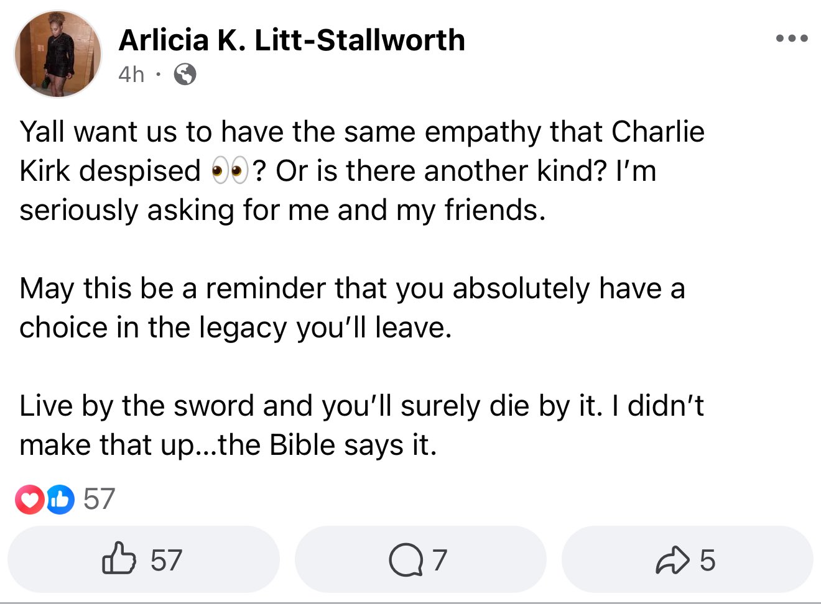Click the 5 shares count
The width and height of the screenshot is (821, 604).
click(707, 560)
